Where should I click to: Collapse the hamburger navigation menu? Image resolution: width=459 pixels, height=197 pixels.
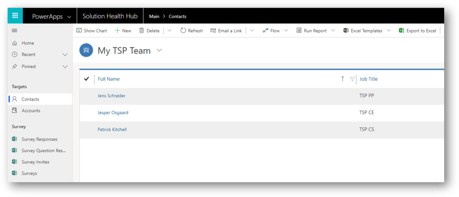click(x=14, y=30)
